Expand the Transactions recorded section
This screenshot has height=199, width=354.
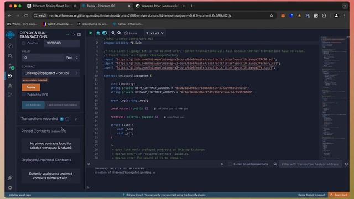(76, 119)
